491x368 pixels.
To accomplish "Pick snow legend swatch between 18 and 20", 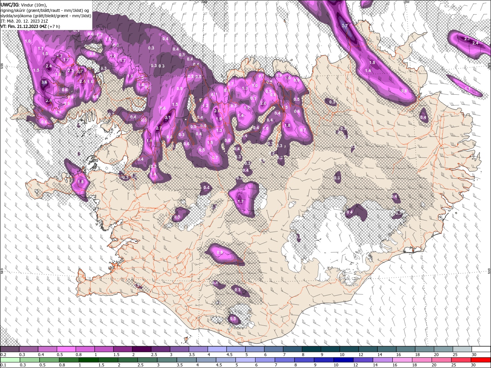I will (424, 349).
